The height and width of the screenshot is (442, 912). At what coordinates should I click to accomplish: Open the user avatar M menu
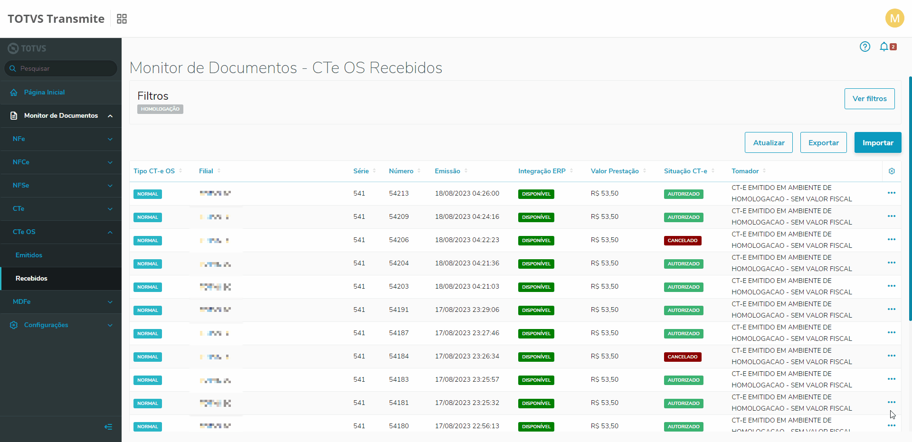coord(894,19)
